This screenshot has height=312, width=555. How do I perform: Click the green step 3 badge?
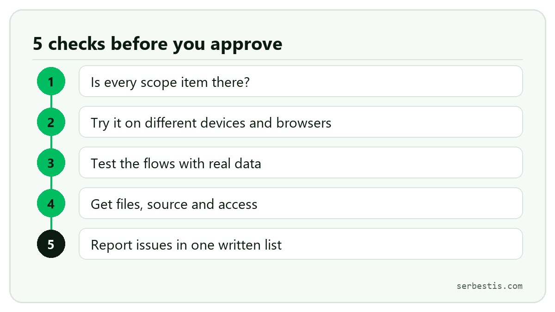pyautogui.click(x=51, y=163)
